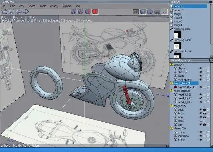
Task: Click the Open folder icon in toolbar
Action: tap(4, 12)
